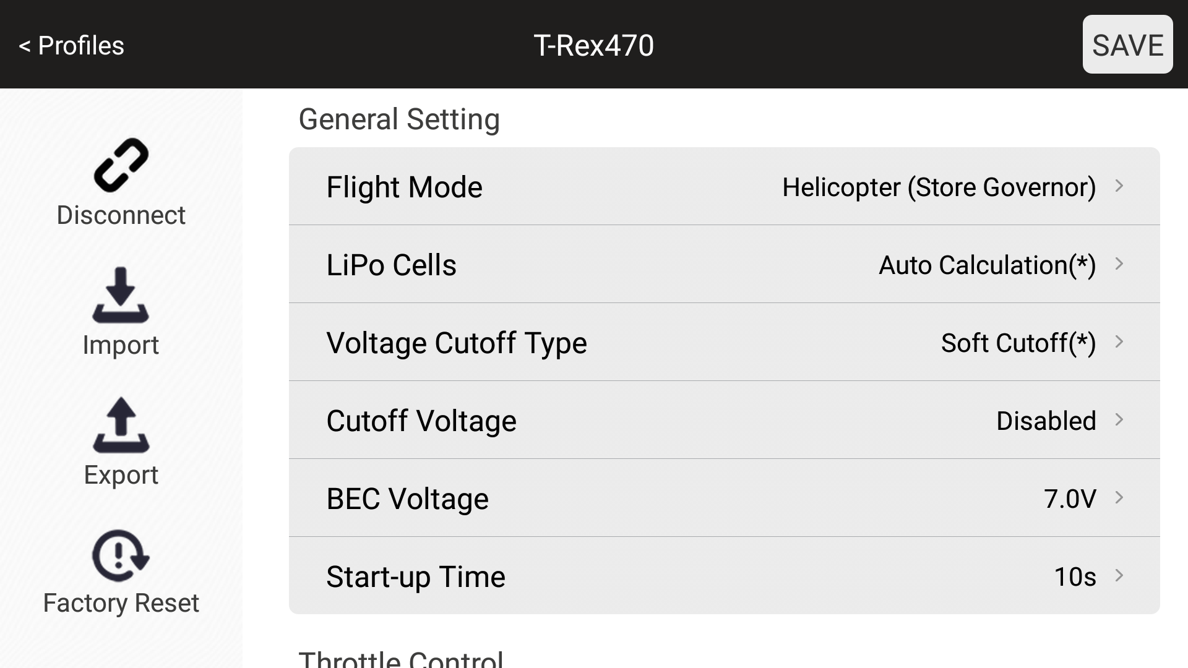Select the Voltage Cutoff Type label
This screenshot has height=668, width=1188.
(456, 343)
